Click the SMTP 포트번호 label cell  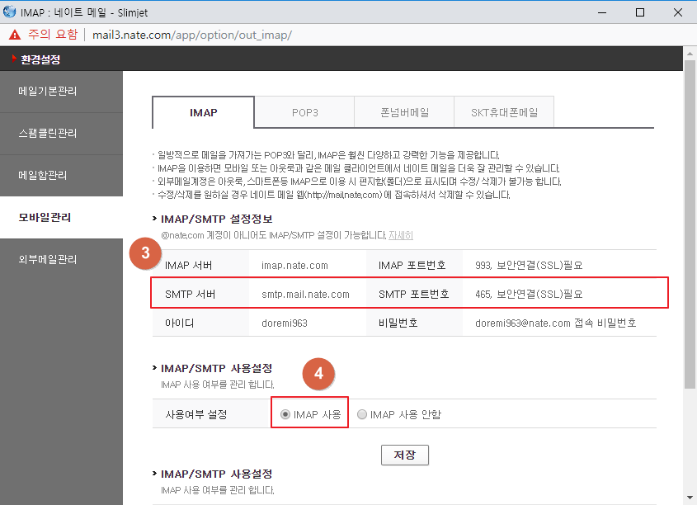(413, 295)
